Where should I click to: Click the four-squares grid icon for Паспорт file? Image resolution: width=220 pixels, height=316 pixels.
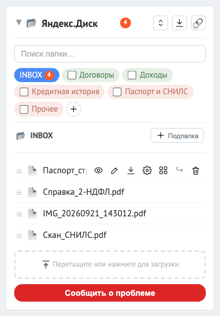(x=163, y=171)
